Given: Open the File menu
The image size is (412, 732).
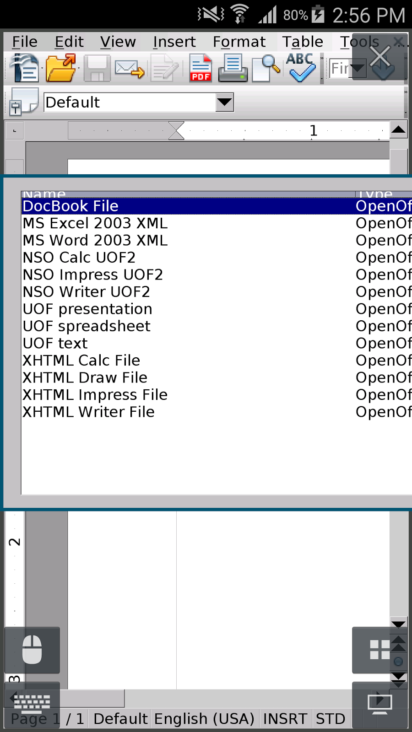Looking at the screenshot, I should (x=25, y=42).
